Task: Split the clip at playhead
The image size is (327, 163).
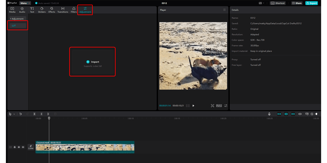Action: [x=34, y=114]
